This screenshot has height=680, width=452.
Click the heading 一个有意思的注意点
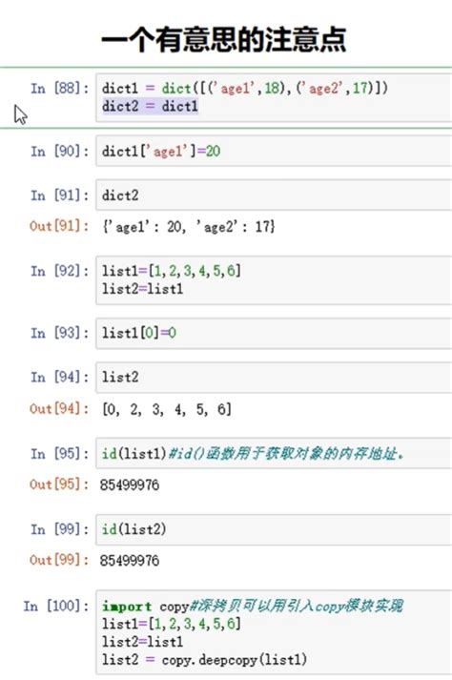pos(223,39)
